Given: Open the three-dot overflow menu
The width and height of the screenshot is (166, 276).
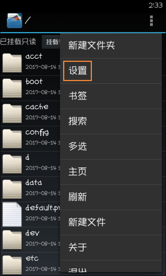Looking at the screenshot, I should pos(151,21).
